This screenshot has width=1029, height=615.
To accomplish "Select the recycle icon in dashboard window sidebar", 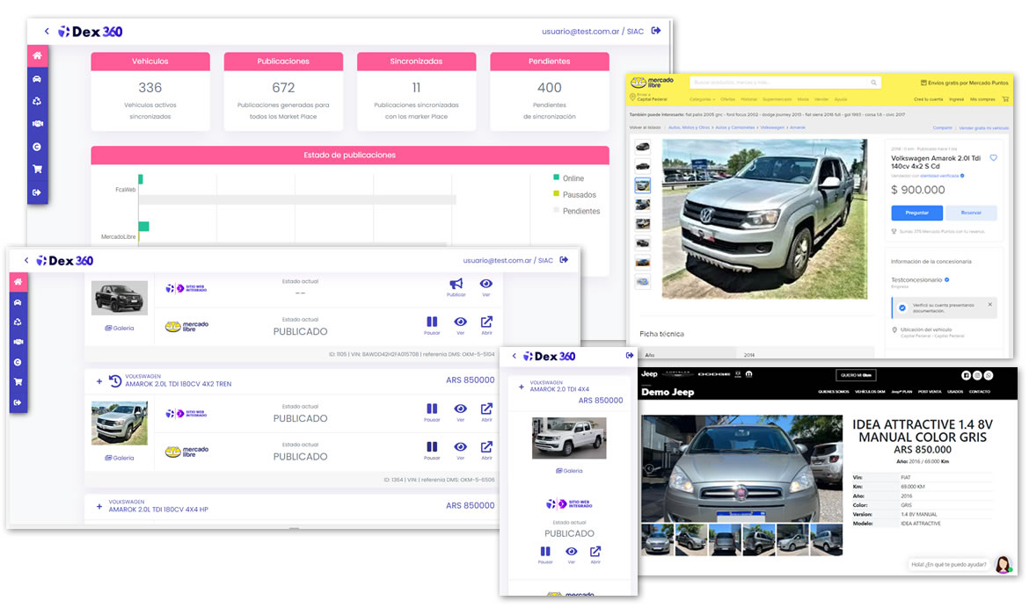I will (38, 101).
